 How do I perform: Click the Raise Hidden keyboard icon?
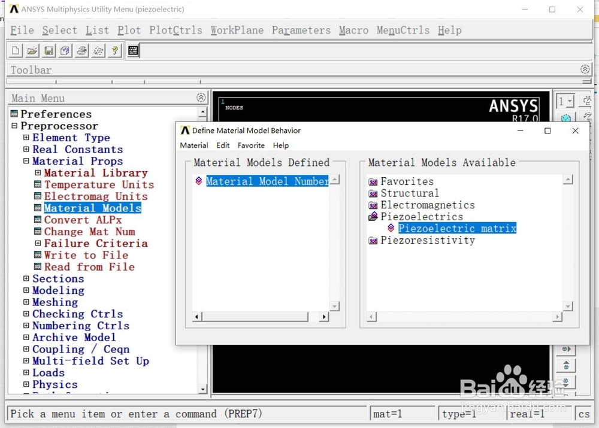click(x=133, y=50)
